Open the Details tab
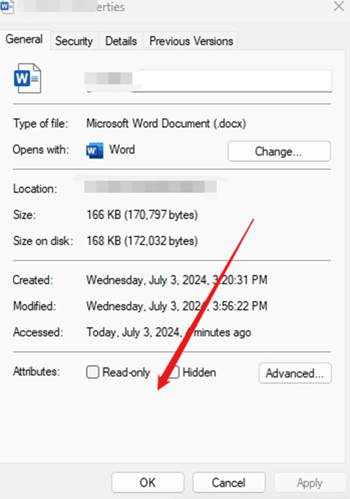The width and height of the screenshot is (350, 499). pos(121,41)
